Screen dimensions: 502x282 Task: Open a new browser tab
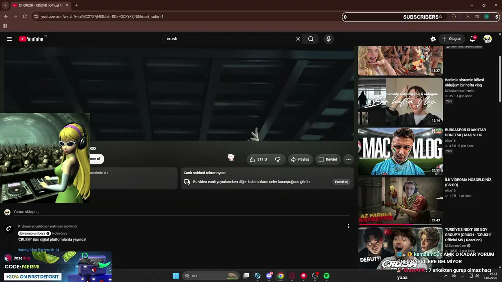tap(76, 5)
